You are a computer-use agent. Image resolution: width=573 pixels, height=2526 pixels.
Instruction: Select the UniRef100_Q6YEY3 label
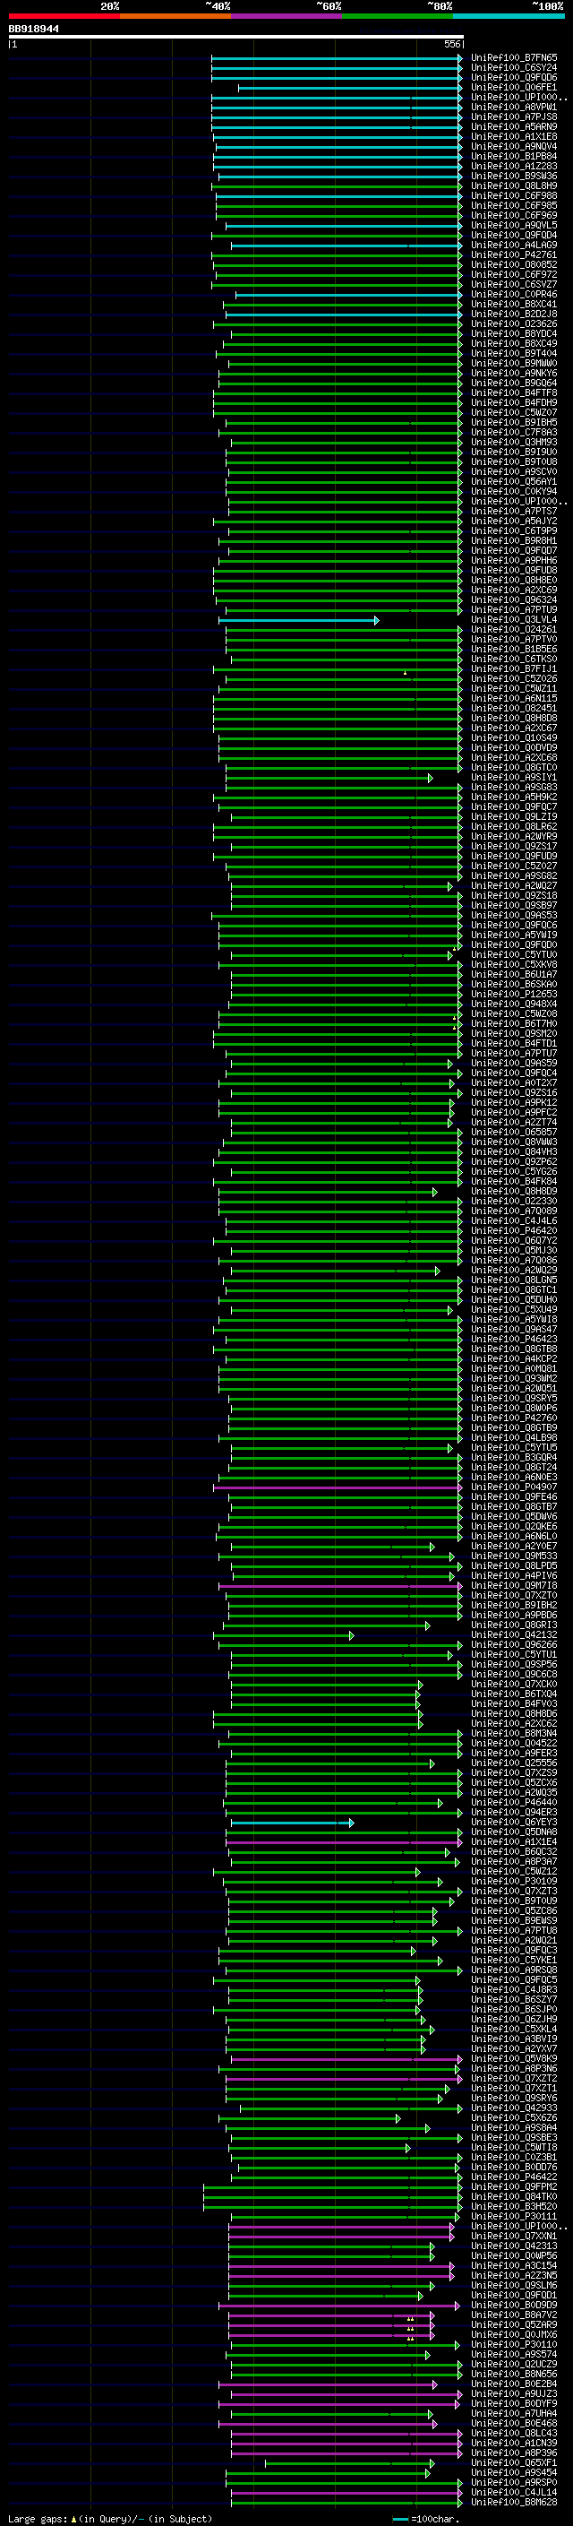pyautogui.click(x=514, y=1823)
